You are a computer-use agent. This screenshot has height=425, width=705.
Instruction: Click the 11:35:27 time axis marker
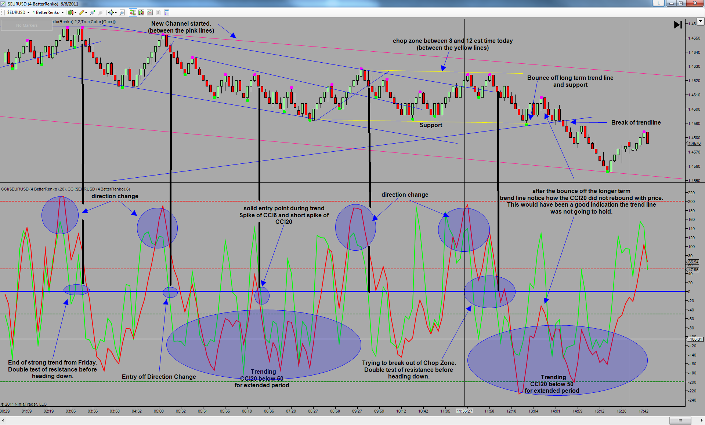tap(464, 411)
